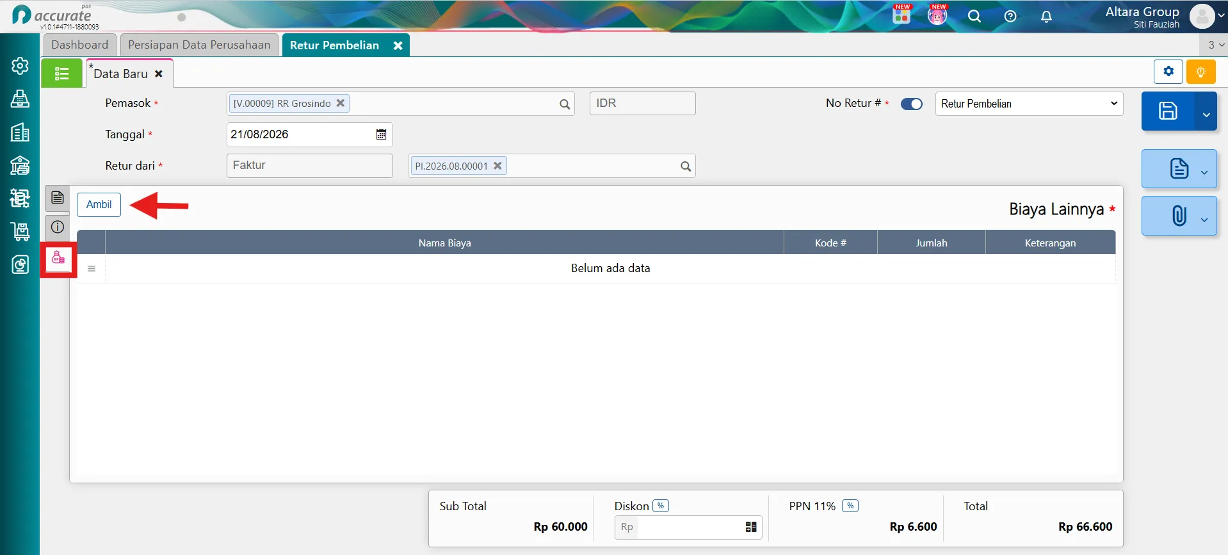Open the purchasing cart module in sidebar
The image size is (1228, 555).
click(20, 232)
